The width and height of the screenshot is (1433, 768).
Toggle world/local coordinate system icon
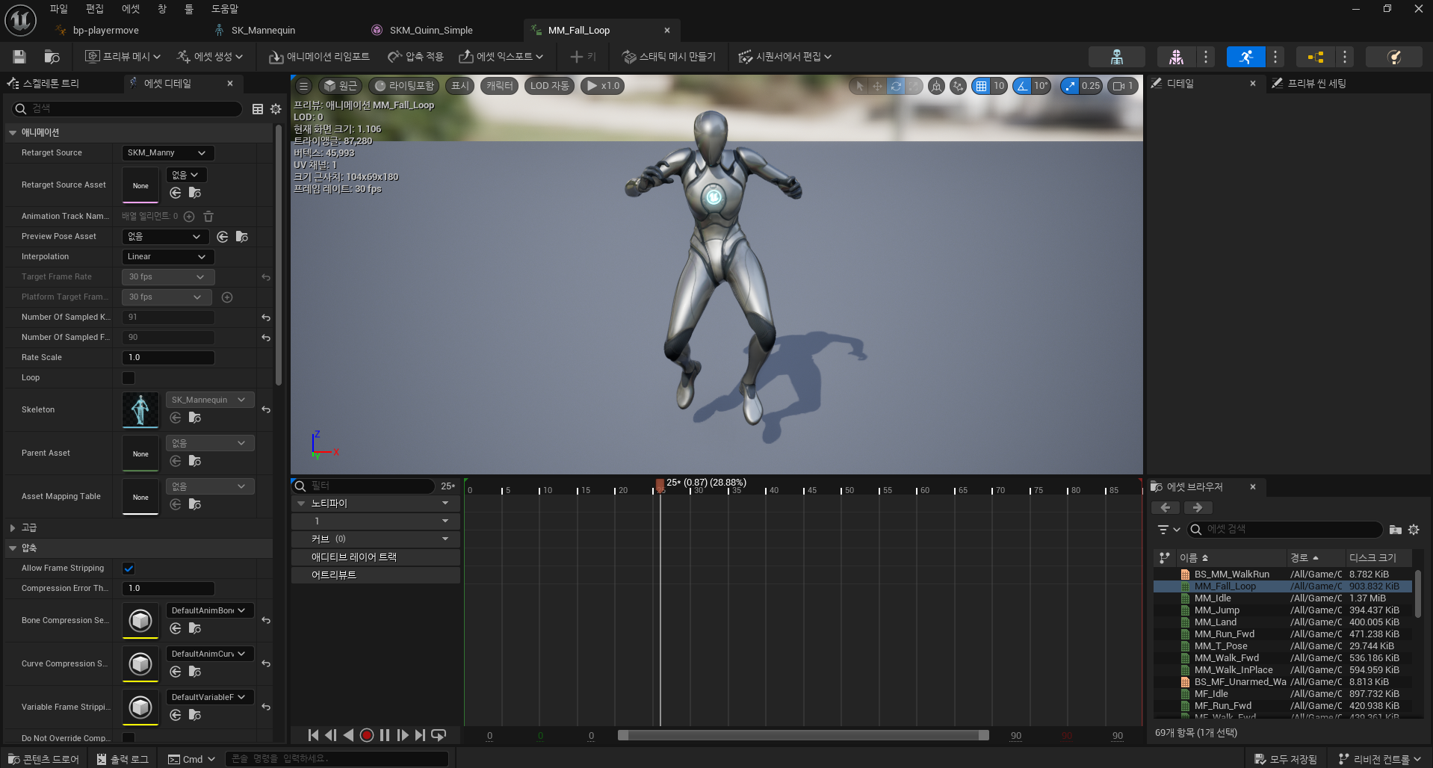pos(936,86)
